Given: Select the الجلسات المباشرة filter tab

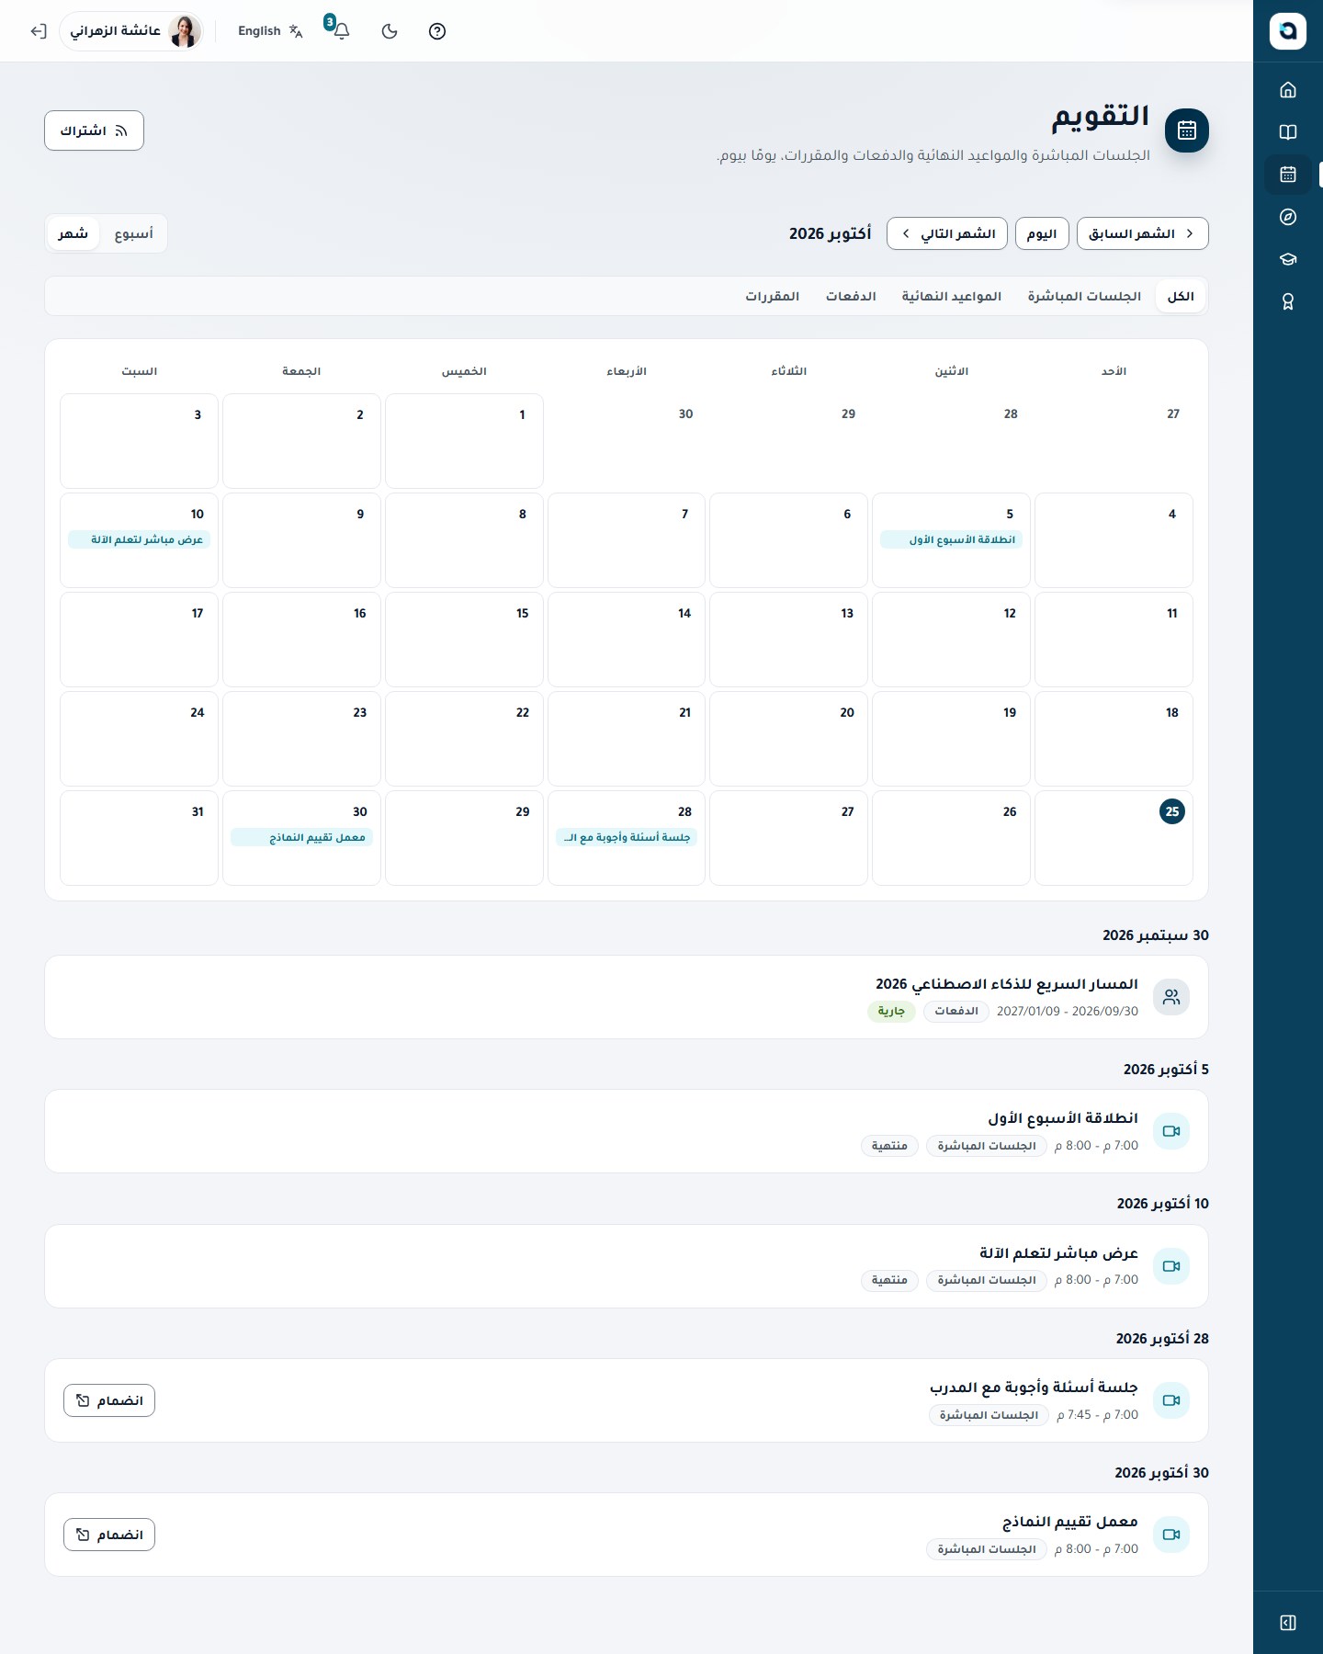Looking at the screenshot, I should tap(1084, 296).
